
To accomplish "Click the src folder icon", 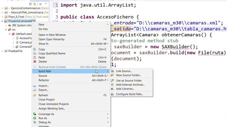I will pyautogui.click(x=10, y=30).
